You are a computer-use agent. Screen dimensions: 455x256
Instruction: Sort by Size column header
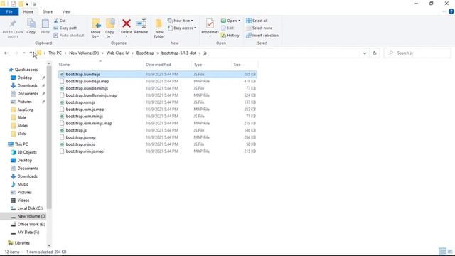245,65
